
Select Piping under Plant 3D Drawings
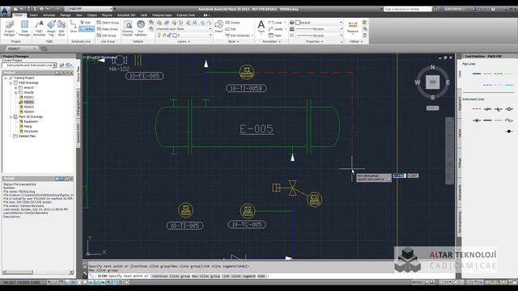coord(28,126)
